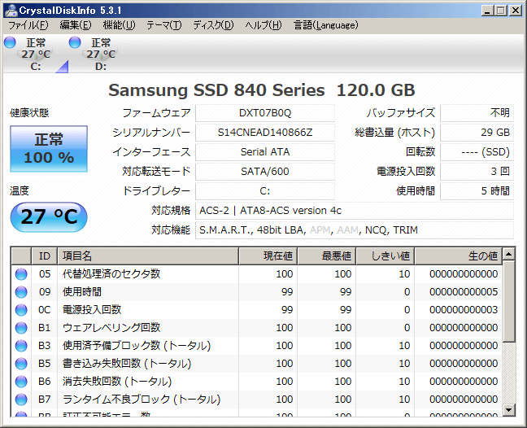Click the buffer size field 不明
The width and height of the screenshot is (527, 428).
477,113
